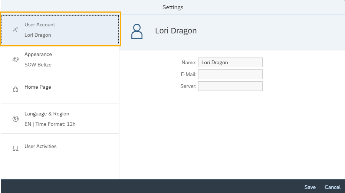Click into the Name field
The image size is (345, 193).
pyautogui.click(x=230, y=62)
